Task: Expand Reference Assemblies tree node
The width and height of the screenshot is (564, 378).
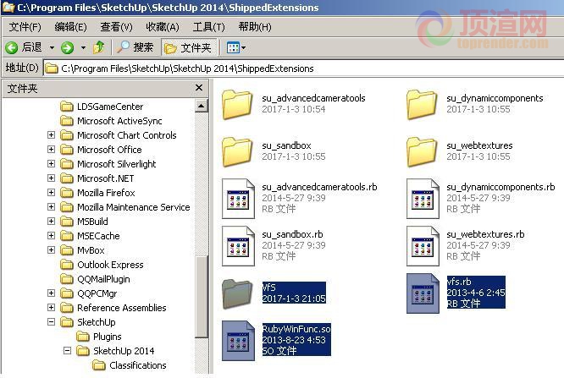Action: click(52, 308)
